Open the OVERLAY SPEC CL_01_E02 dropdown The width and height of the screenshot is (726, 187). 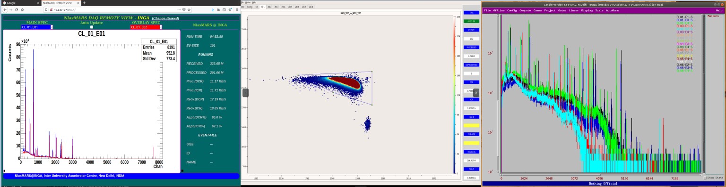147,27
